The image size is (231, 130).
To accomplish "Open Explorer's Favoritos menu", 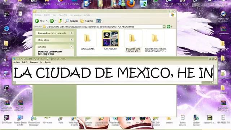I will (x=63, y=15).
